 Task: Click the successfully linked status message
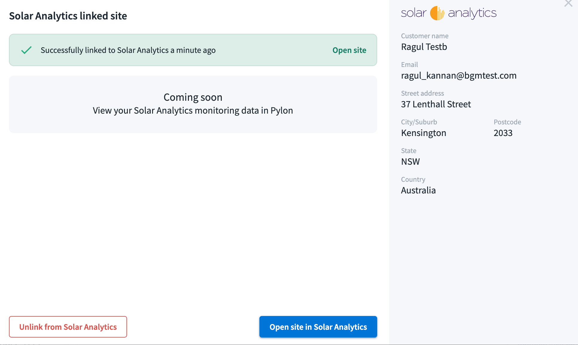(x=128, y=50)
